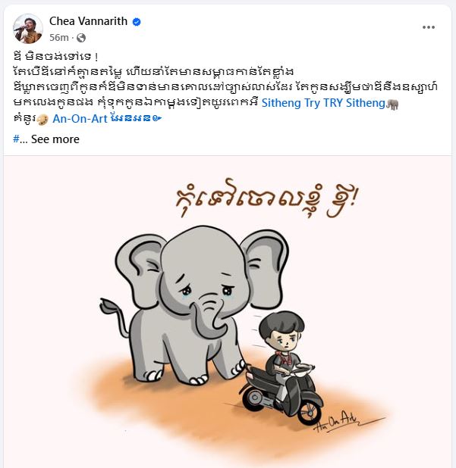Click the blue verified badge
This screenshot has width=456, height=468.
(x=137, y=22)
